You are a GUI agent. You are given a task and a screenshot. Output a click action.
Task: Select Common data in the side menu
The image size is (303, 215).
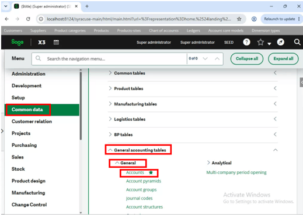pyautogui.click(x=42, y=110)
